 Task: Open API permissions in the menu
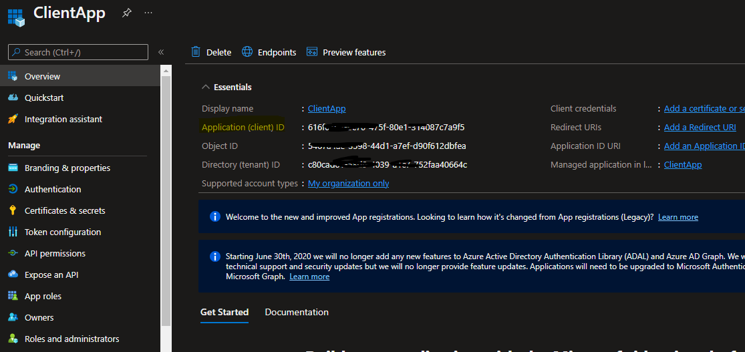pos(55,253)
